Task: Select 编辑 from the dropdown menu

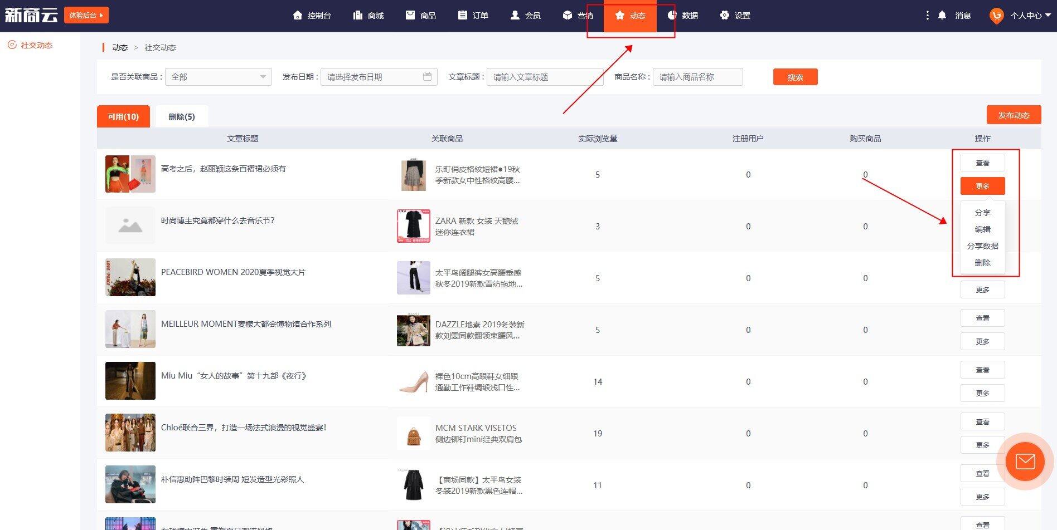Action: pyautogui.click(x=982, y=229)
